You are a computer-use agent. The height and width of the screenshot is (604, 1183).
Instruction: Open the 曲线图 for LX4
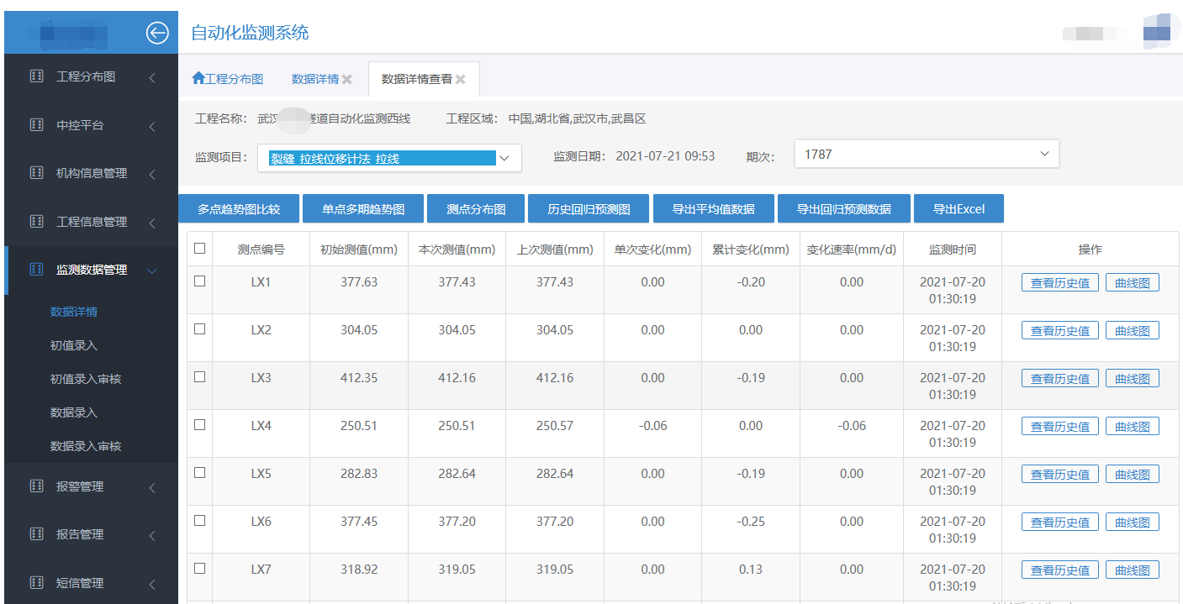click(x=1133, y=427)
